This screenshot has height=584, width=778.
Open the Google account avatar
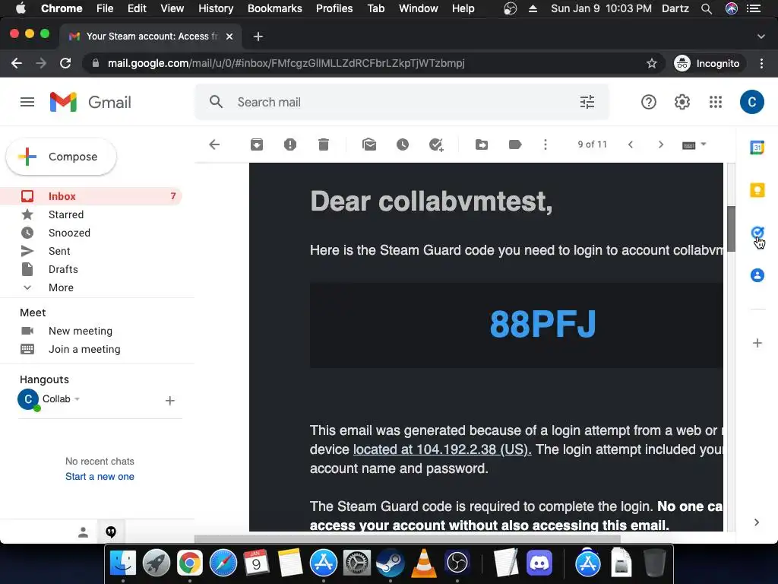point(751,102)
